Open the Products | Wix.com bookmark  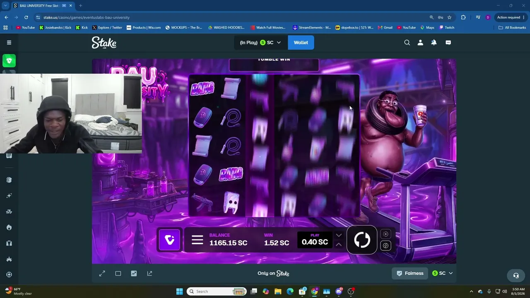click(x=144, y=28)
